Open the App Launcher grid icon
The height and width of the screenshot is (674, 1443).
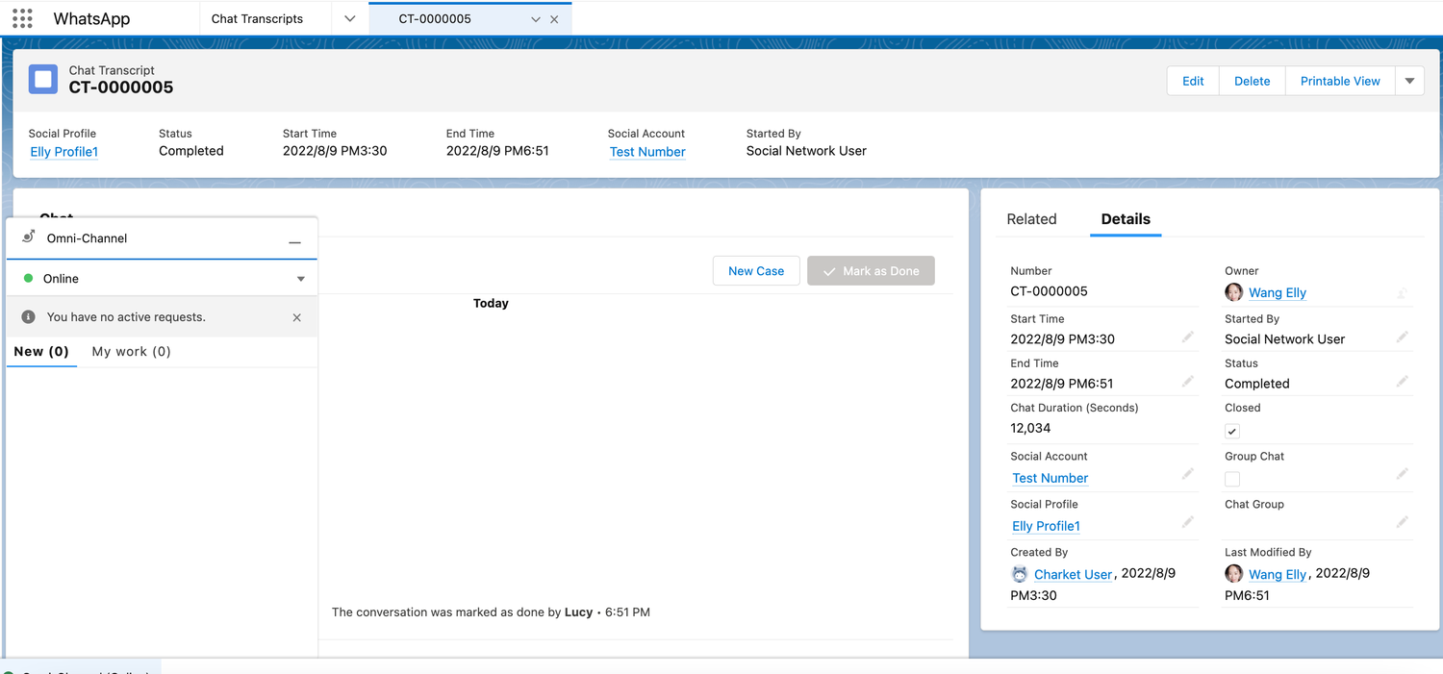(x=22, y=18)
